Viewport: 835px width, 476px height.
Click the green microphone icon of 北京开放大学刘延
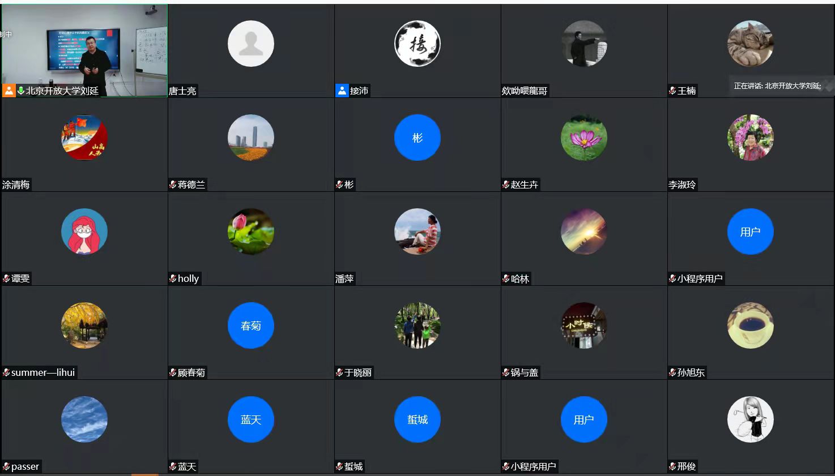click(x=21, y=91)
